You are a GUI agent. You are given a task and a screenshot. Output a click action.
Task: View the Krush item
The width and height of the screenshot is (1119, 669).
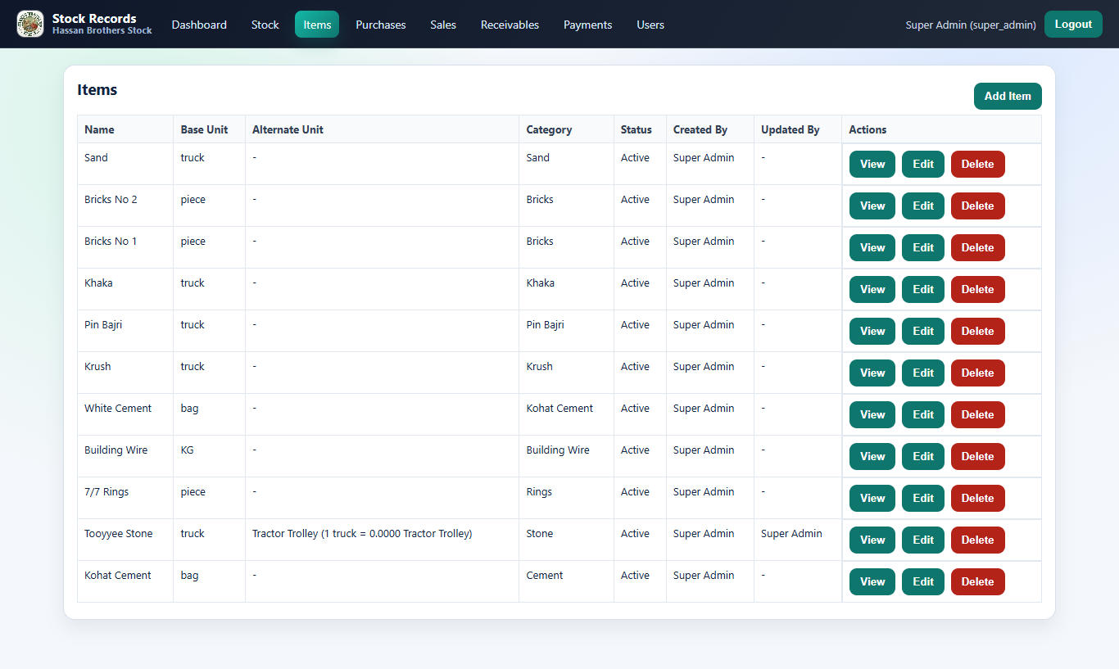click(872, 373)
